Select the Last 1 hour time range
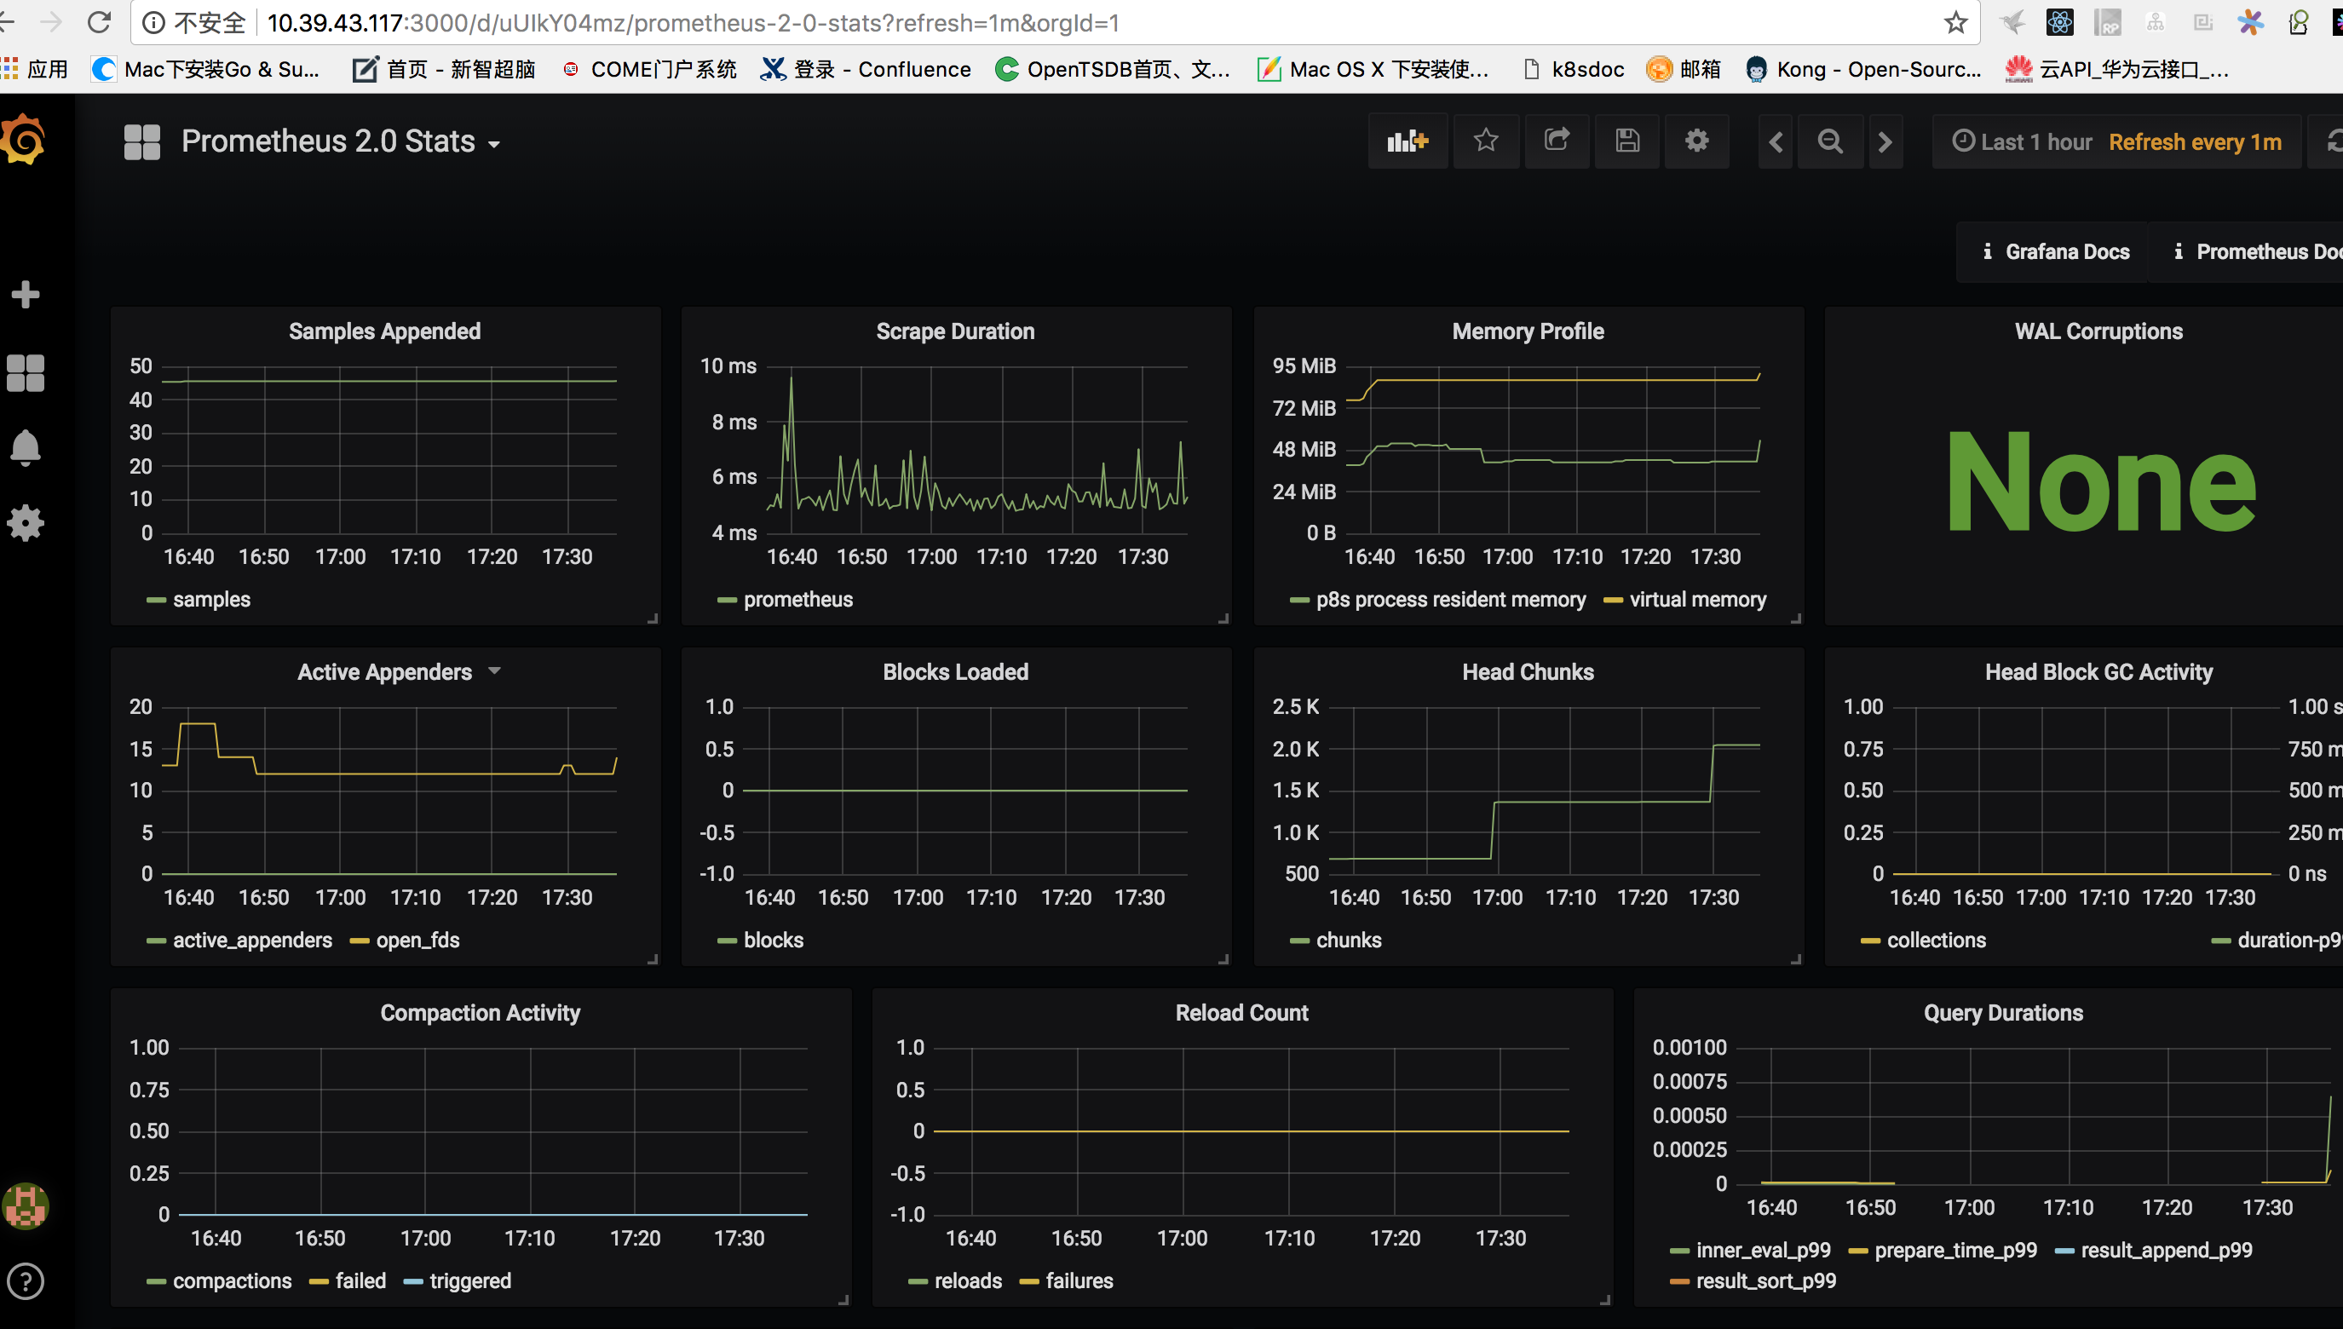Screen dimensions: 2343x1329 [x=2023, y=143]
